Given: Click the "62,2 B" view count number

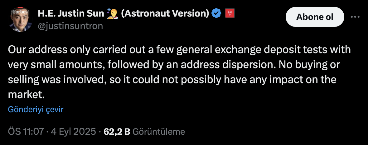Looking at the screenshot, I should click(117, 132).
